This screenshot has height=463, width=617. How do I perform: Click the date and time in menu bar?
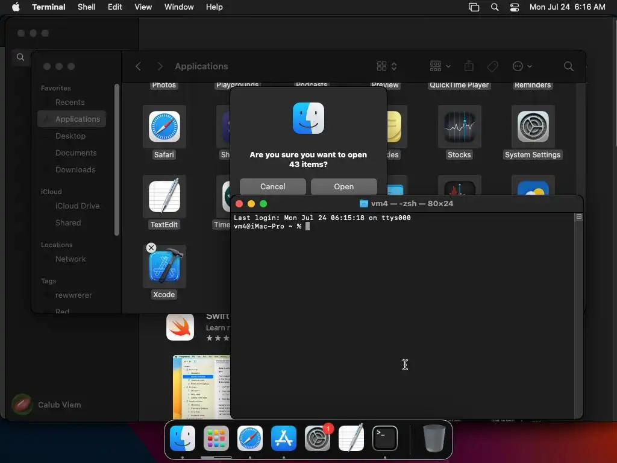click(568, 7)
